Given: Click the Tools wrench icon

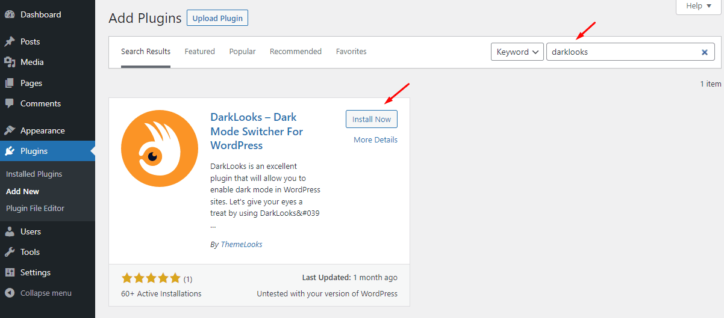Looking at the screenshot, I should pos(10,252).
